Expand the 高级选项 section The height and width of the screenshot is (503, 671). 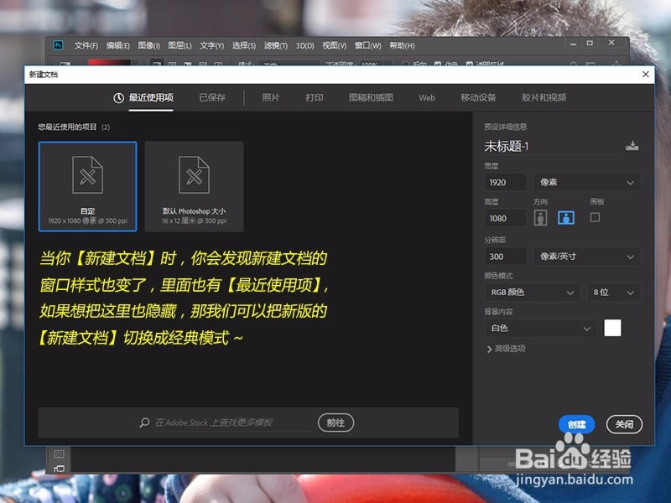(513, 349)
